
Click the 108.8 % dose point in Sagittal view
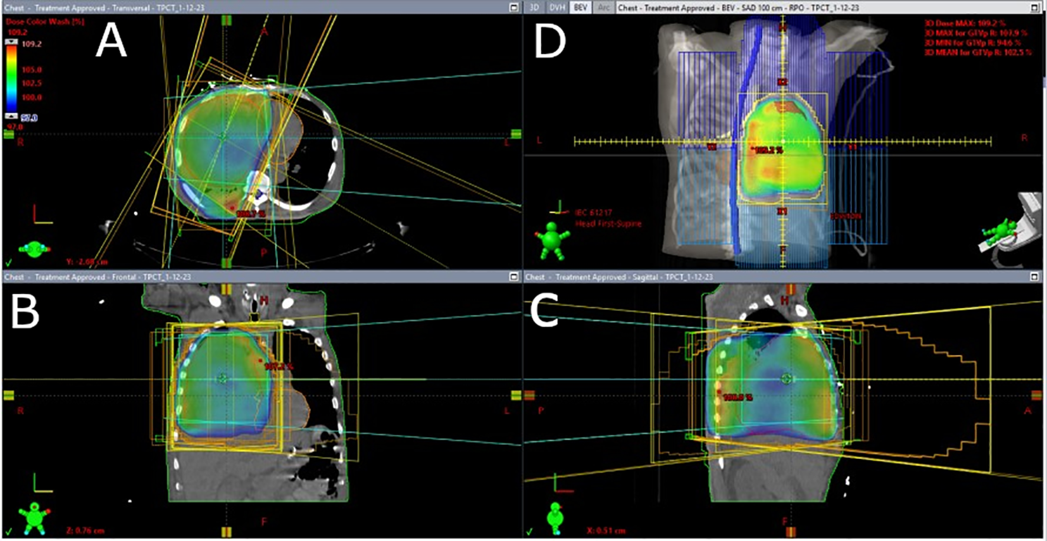pyautogui.click(x=719, y=392)
